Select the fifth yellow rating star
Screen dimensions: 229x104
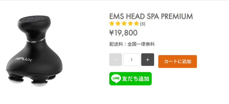136,23
